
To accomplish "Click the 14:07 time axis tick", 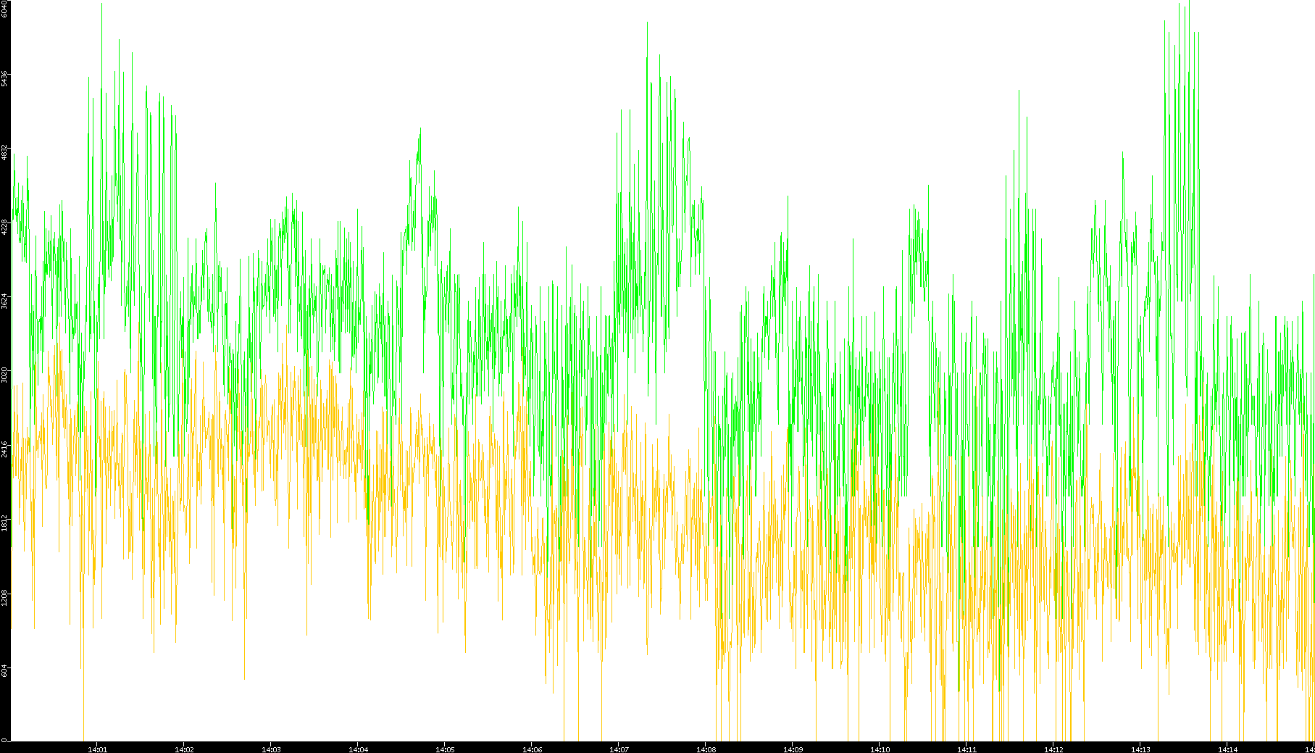I will tap(619, 749).
